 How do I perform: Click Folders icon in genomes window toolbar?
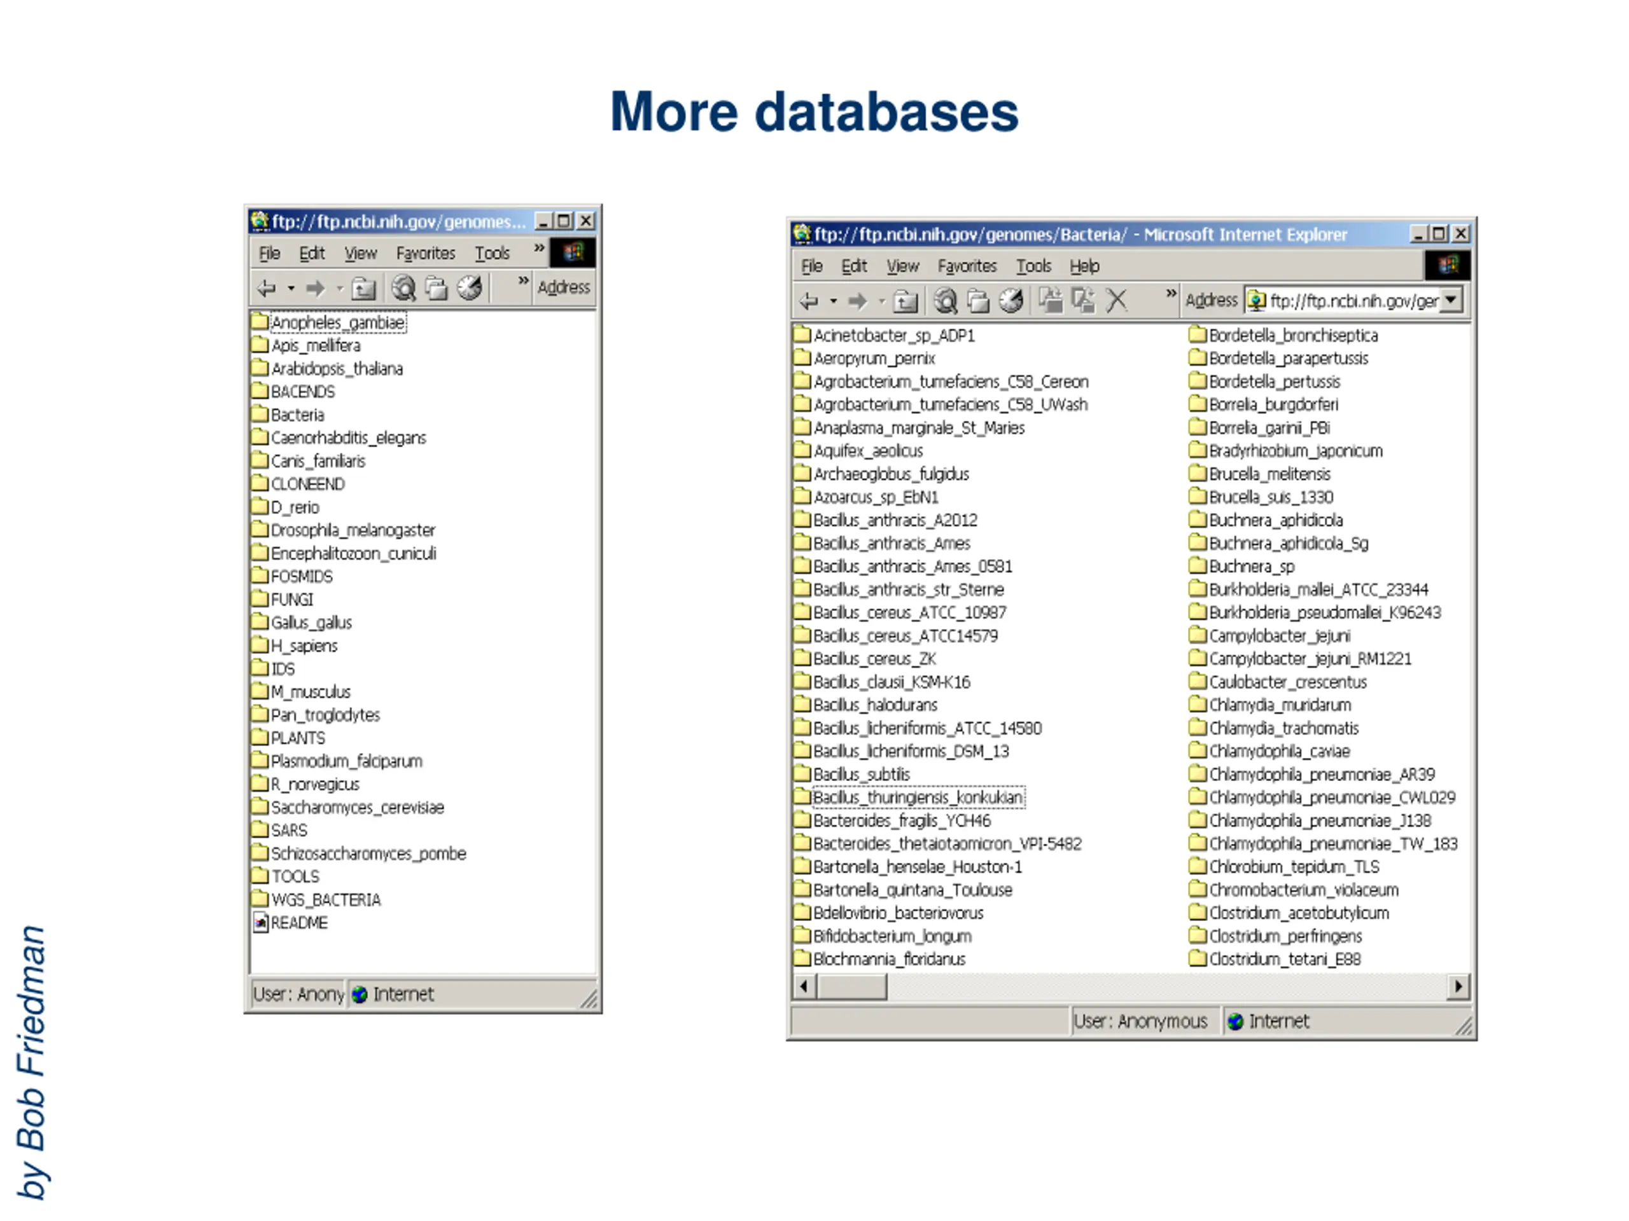436,288
